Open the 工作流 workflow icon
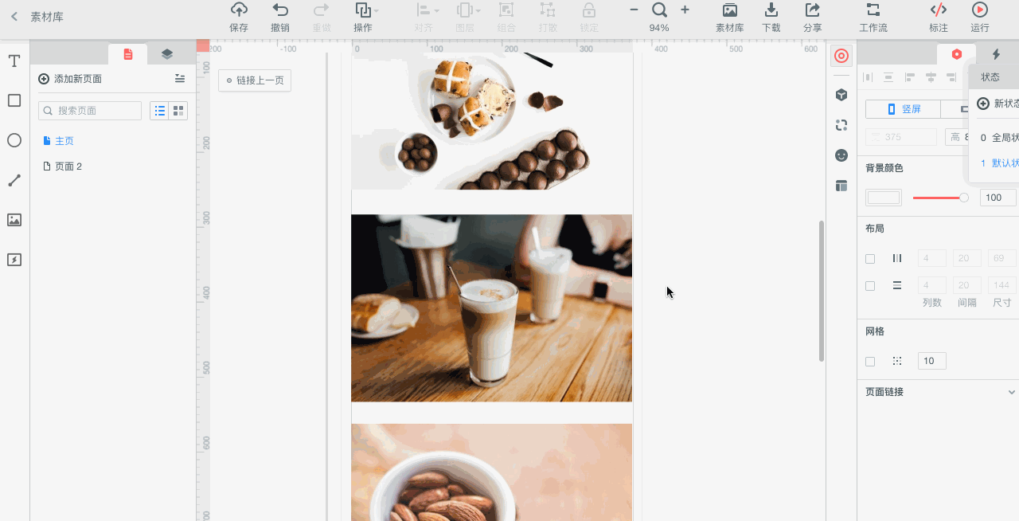The image size is (1019, 521). (x=873, y=10)
